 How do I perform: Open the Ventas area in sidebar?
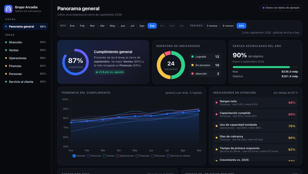point(26,50)
